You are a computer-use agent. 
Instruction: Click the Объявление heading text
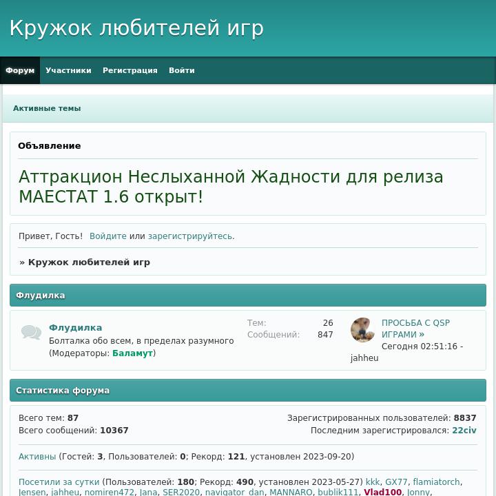(50, 146)
